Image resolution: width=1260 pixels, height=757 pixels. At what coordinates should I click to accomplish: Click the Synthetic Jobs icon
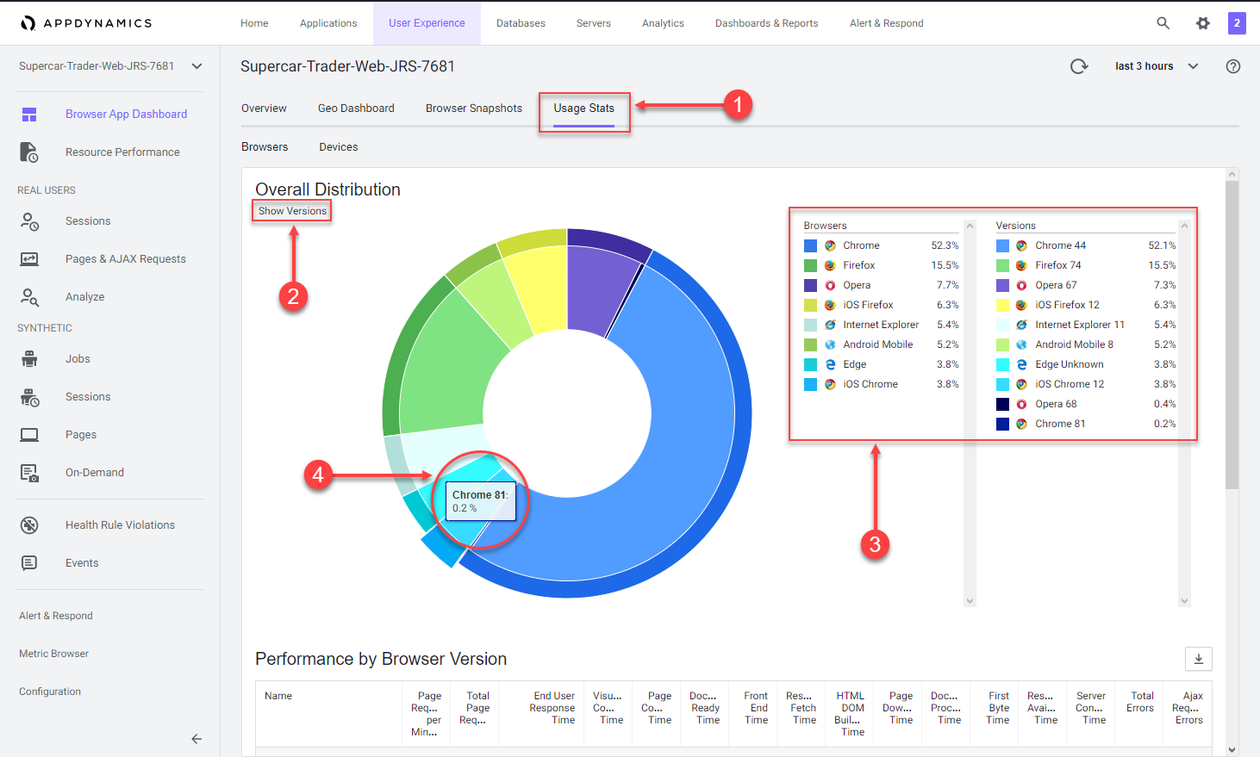tap(29, 359)
